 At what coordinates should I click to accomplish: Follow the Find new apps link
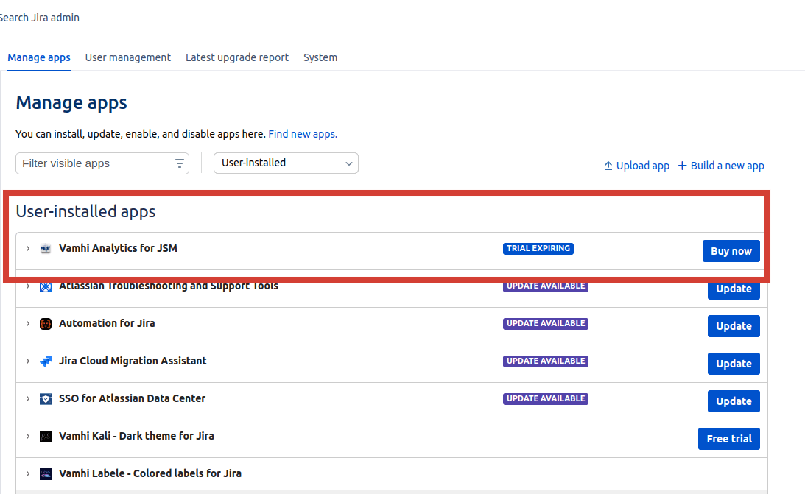[303, 134]
